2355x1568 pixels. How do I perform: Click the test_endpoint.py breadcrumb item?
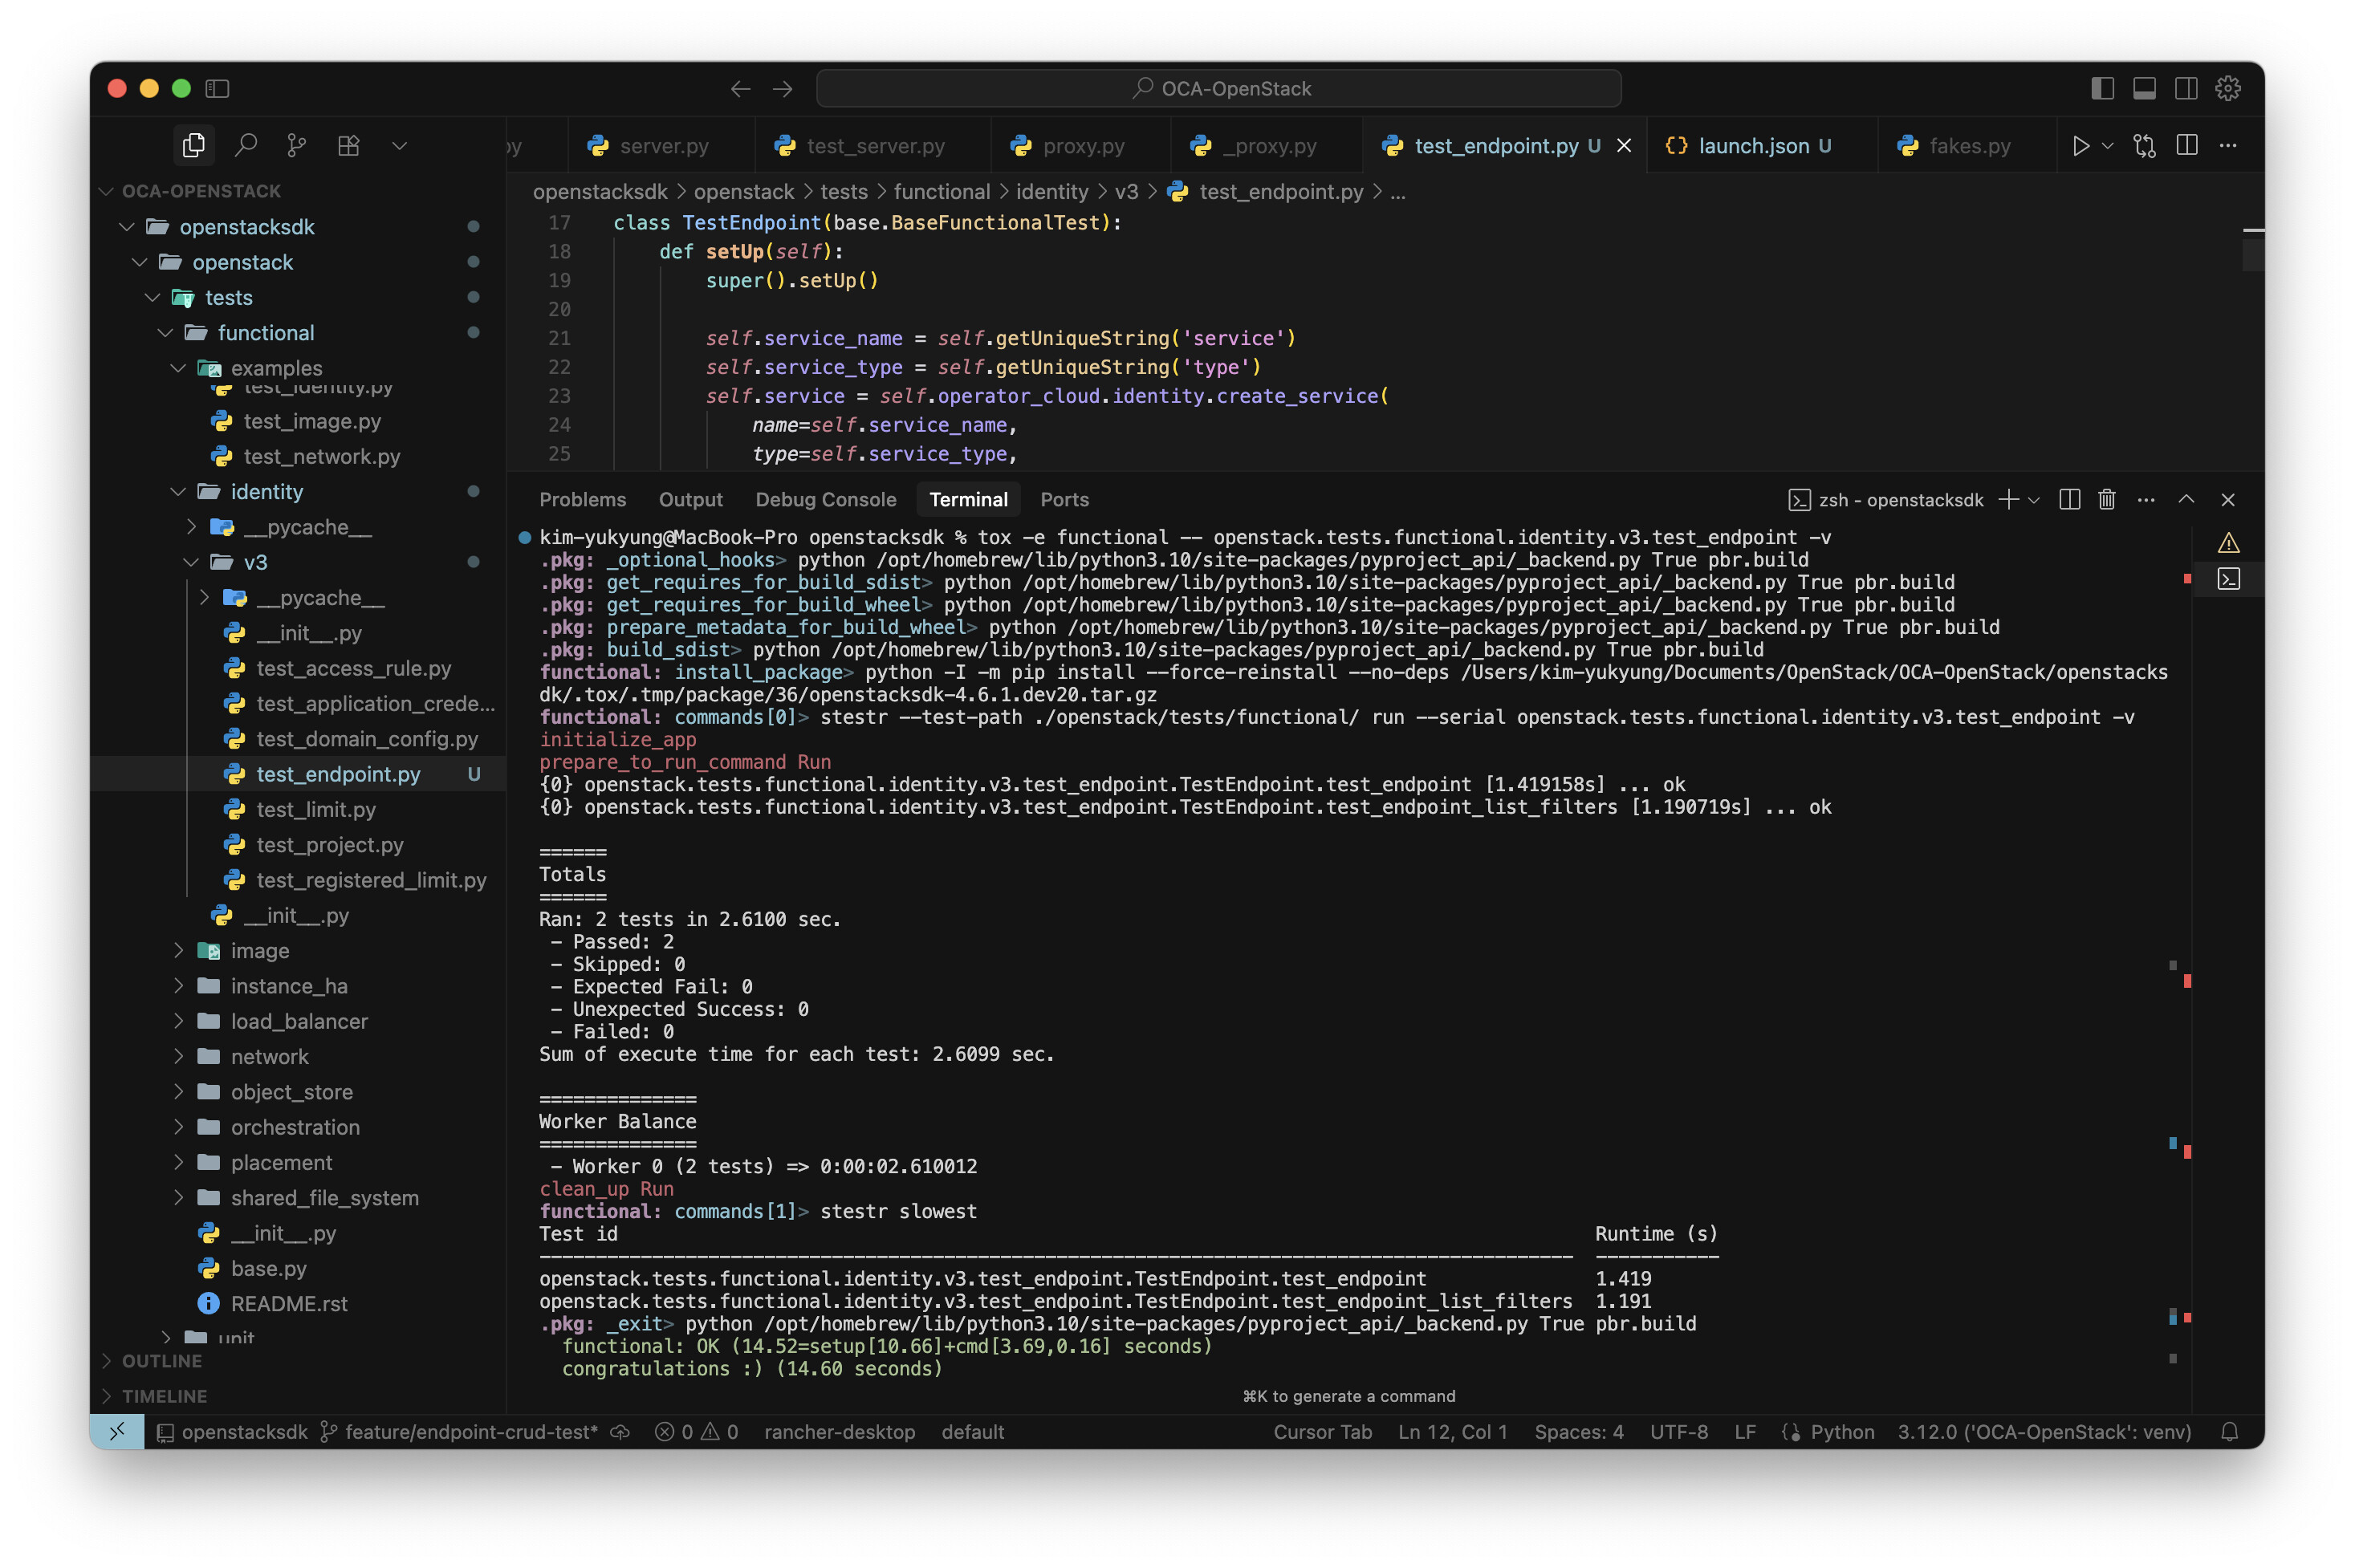[1266, 192]
